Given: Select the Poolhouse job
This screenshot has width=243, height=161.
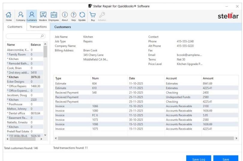Looking at the screenshot, I should (25, 104).
